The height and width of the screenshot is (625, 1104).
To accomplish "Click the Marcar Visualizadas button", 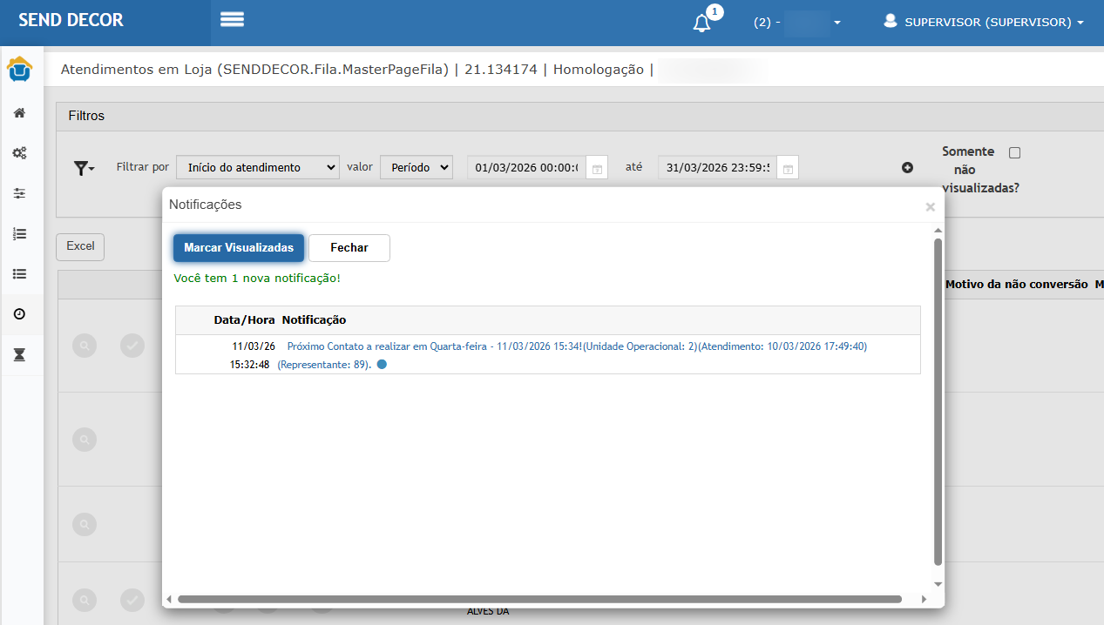I will click(x=239, y=248).
